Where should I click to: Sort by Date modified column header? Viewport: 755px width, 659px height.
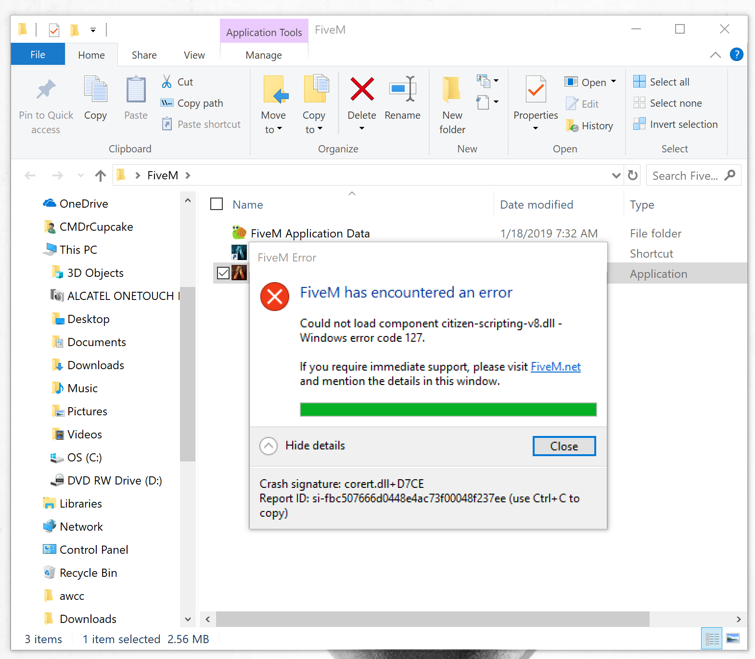pos(537,204)
